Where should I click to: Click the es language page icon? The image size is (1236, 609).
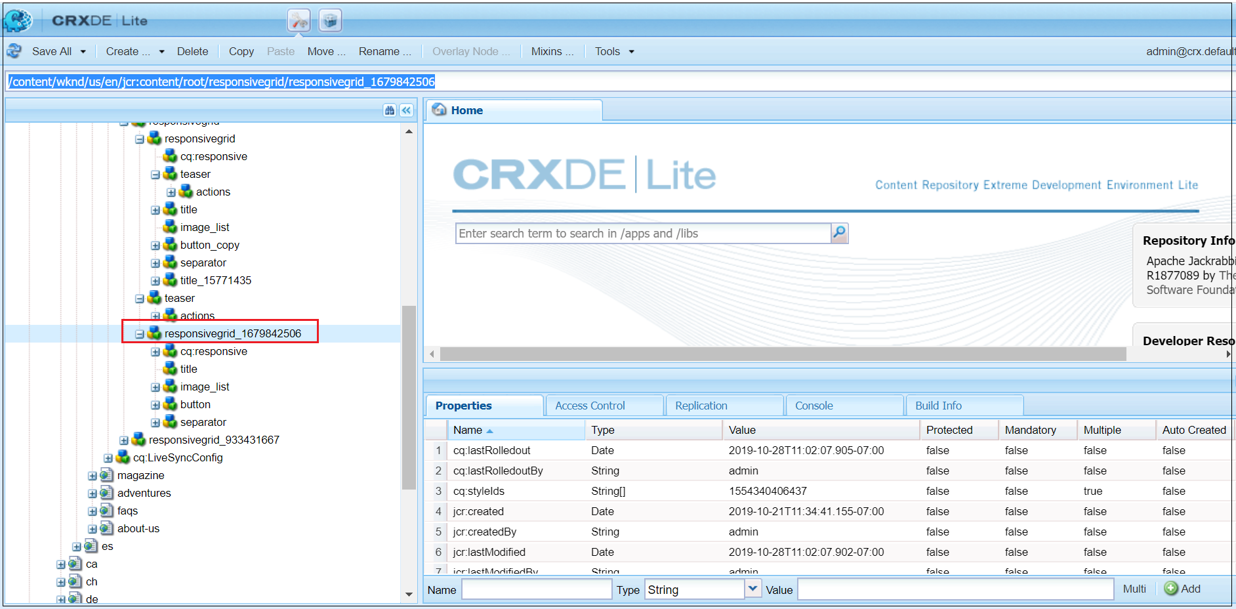click(91, 545)
